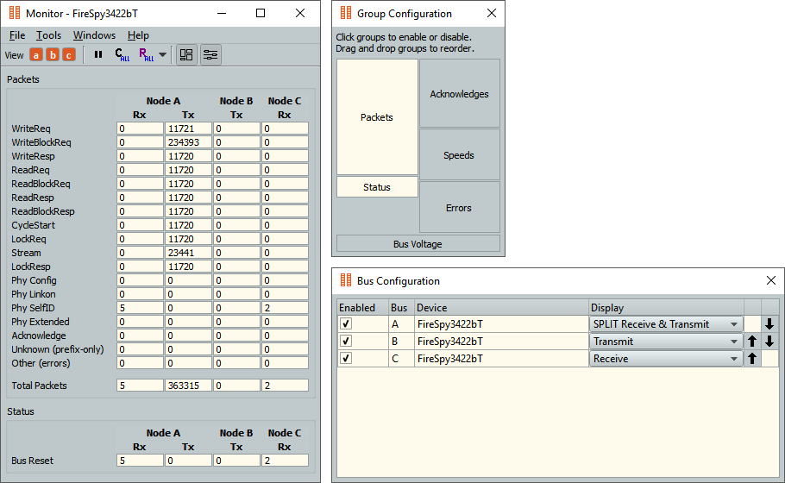
Task: Uncheck Enabled for Bus C
Action: (345, 358)
